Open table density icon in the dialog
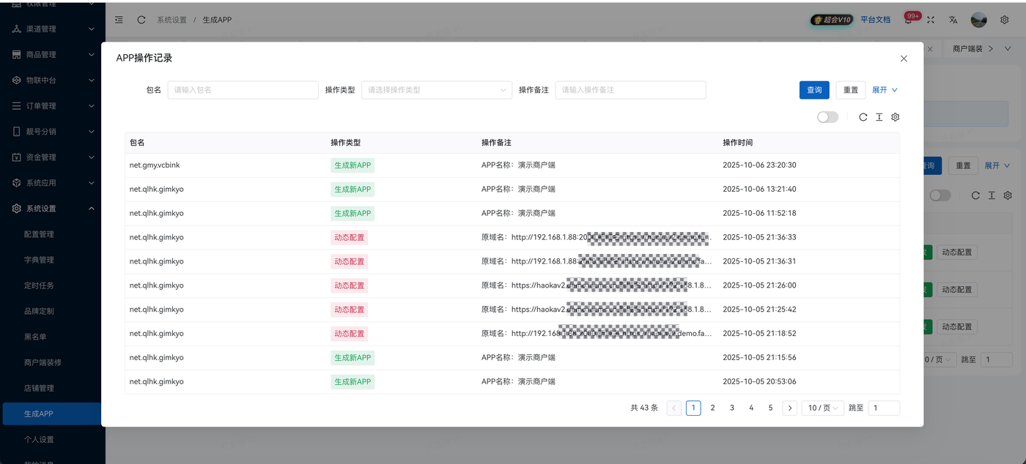The height and width of the screenshot is (464, 1026). tap(879, 117)
